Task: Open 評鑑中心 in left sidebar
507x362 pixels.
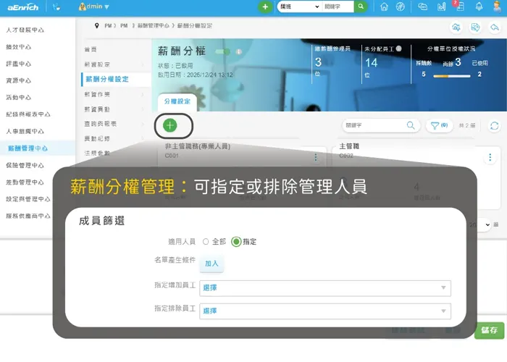Action: click(19, 64)
